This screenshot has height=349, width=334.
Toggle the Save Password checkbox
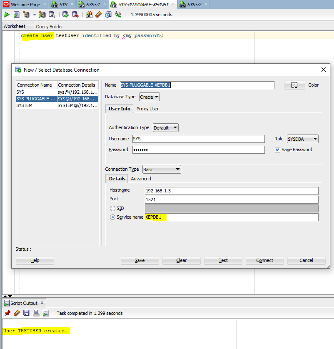pos(277,150)
